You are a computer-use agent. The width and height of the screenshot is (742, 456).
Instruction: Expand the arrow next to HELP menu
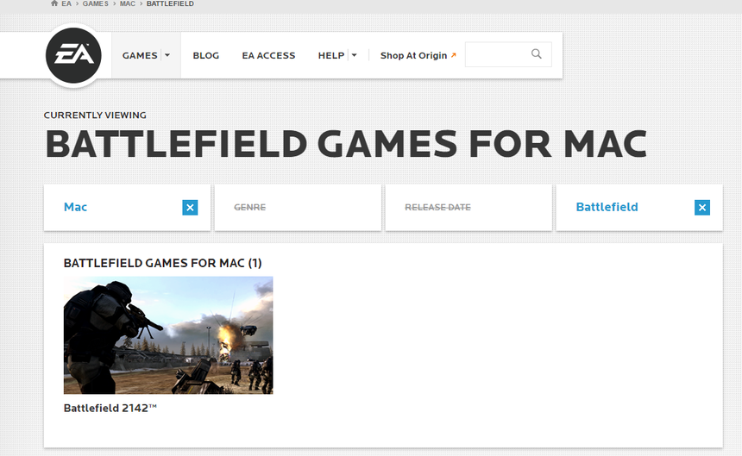click(354, 55)
